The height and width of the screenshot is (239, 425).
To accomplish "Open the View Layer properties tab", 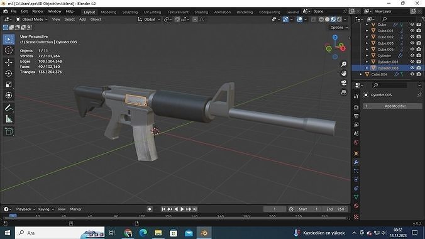I will (356, 125).
